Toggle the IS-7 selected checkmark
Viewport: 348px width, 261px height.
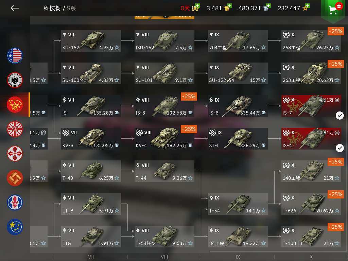tap(340, 116)
